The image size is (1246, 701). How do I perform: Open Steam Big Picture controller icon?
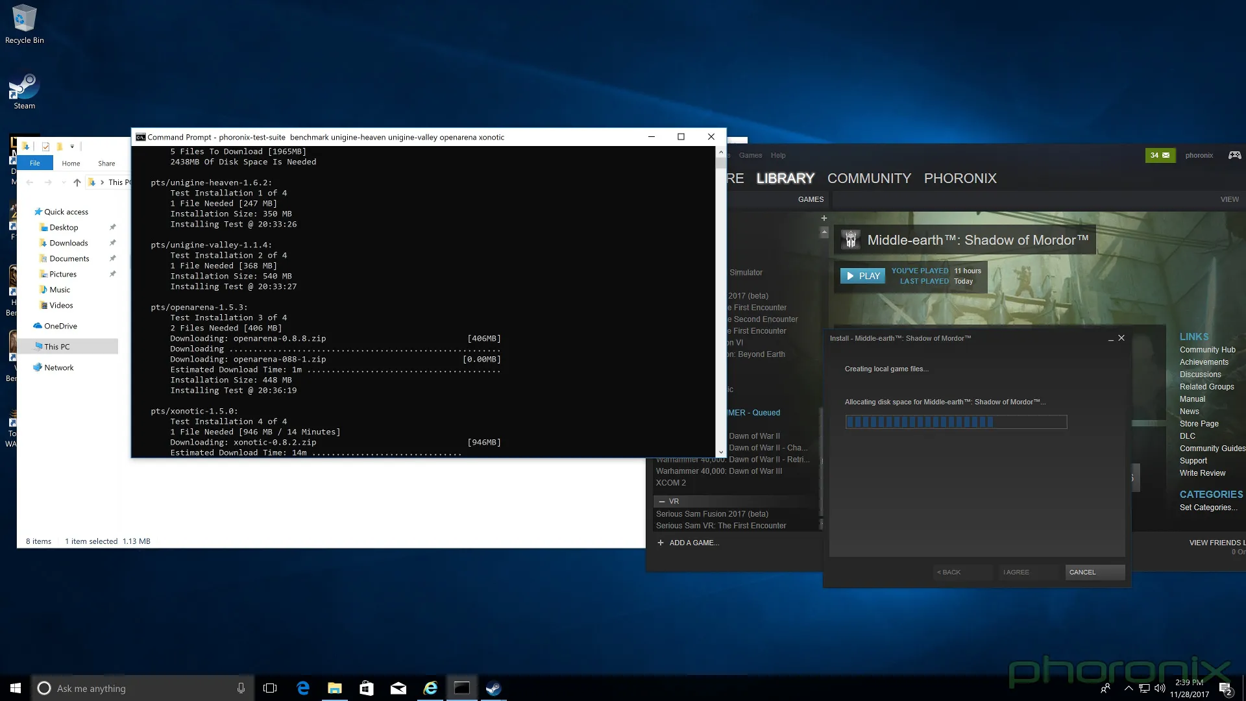tap(1234, 155)
